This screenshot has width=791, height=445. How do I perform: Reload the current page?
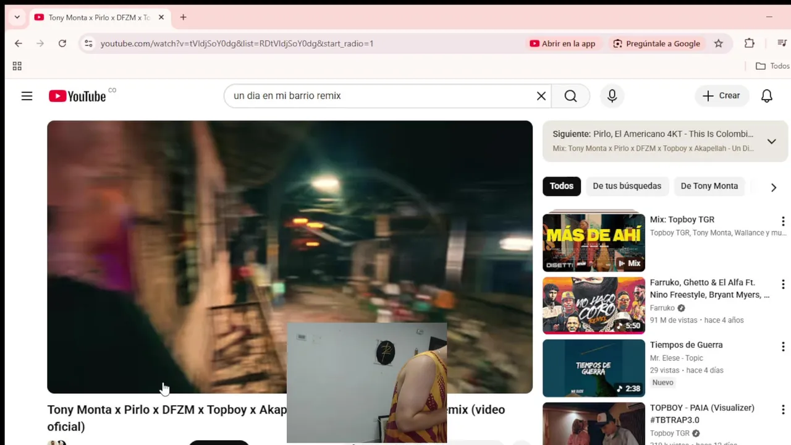point(62,43)
